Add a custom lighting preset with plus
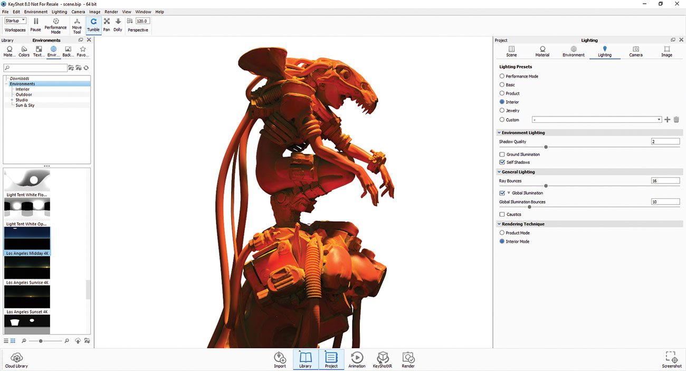 point(668,120)
